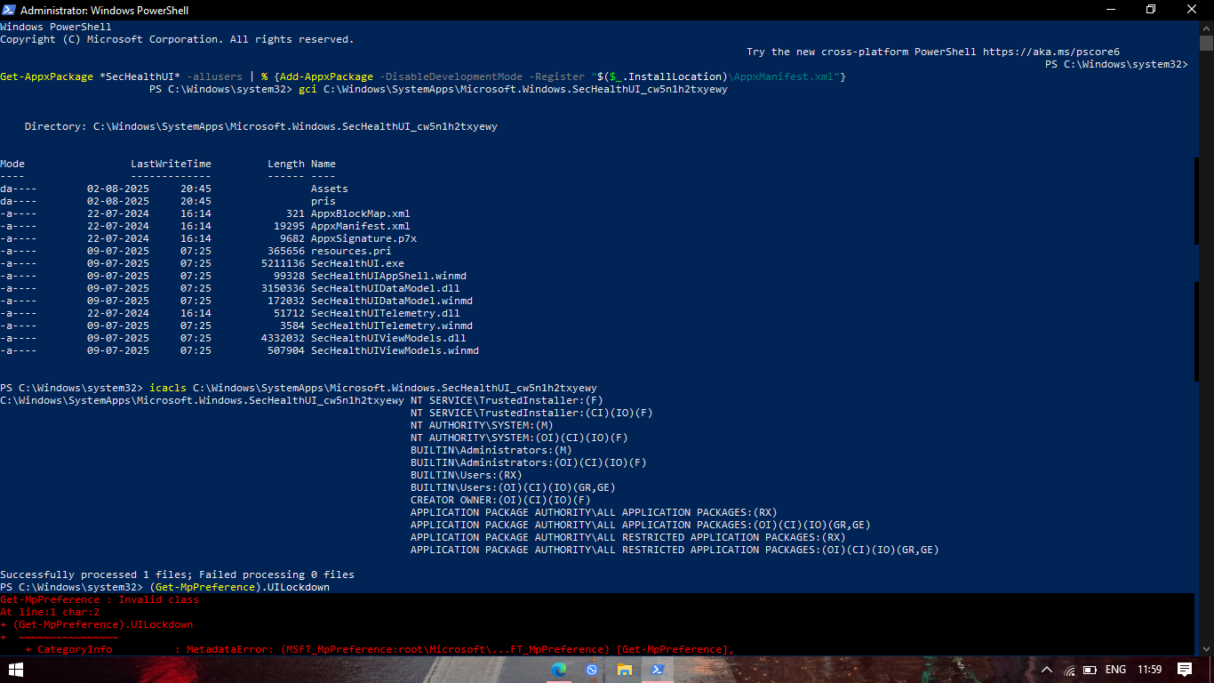
Task: Click the file length value 4332032
Action: click(x=283, y=338)
